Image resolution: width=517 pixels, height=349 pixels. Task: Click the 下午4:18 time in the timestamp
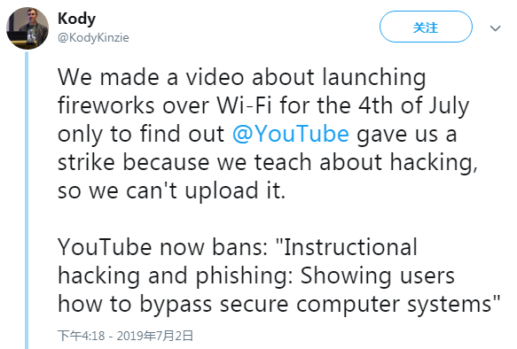pos(82,336)
